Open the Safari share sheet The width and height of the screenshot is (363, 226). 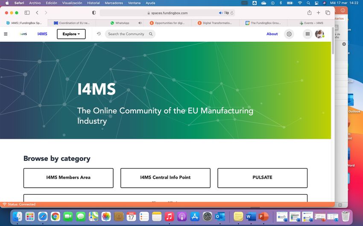[309, 13]
